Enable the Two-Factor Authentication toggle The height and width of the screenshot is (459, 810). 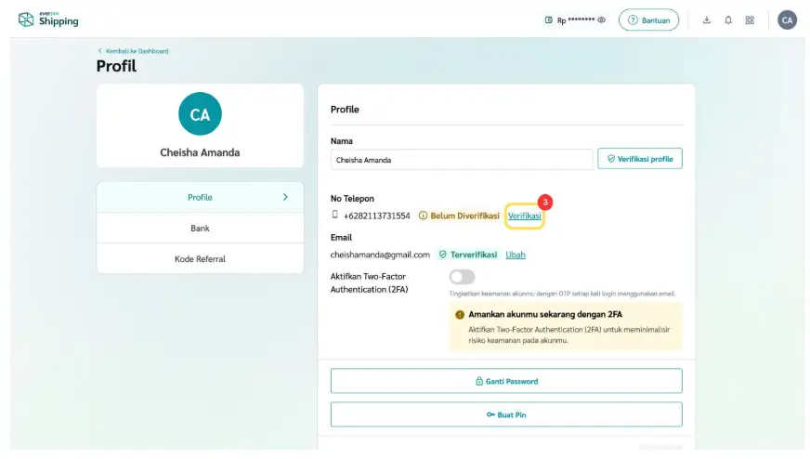462,277
